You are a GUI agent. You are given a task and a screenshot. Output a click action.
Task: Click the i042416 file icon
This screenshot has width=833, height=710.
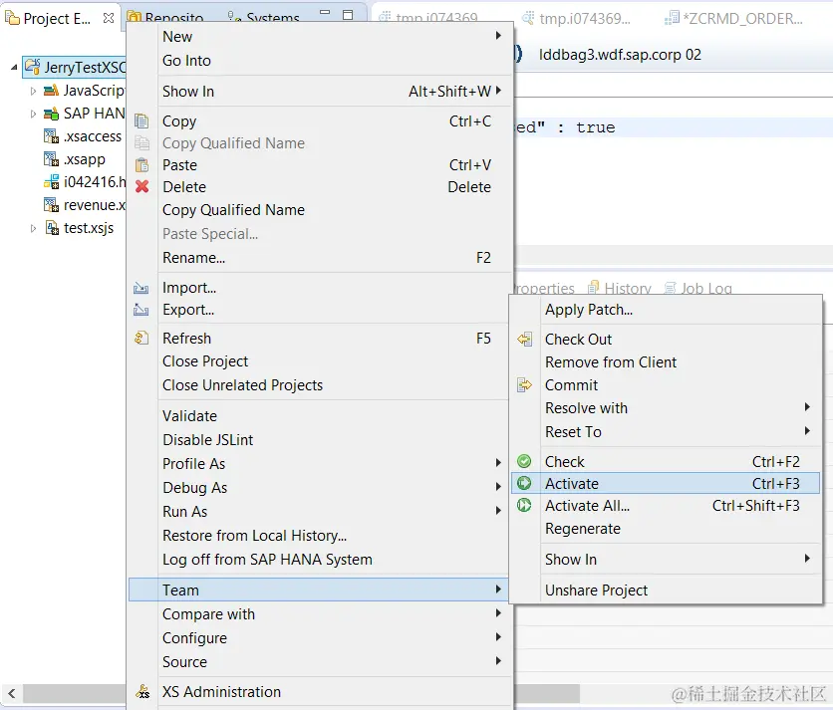[51, 182]
